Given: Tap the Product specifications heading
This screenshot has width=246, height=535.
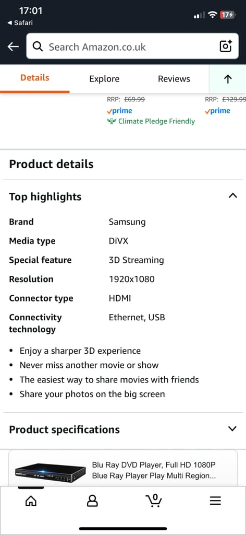Looking at the screenshot, I should (64, 429).
